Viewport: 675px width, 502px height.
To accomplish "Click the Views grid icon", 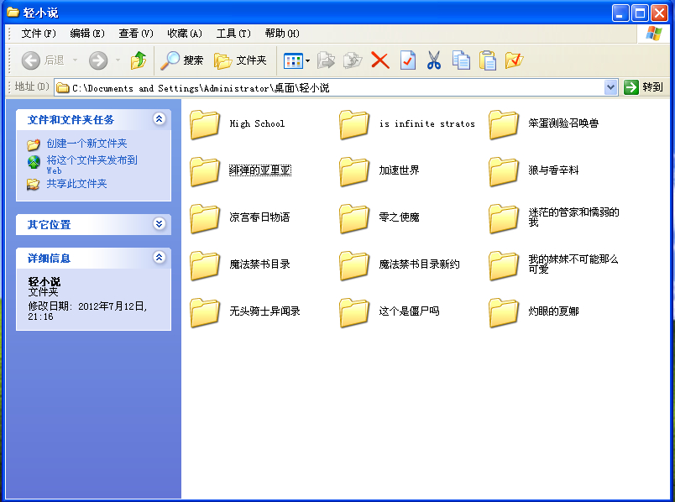I will 293,60.
